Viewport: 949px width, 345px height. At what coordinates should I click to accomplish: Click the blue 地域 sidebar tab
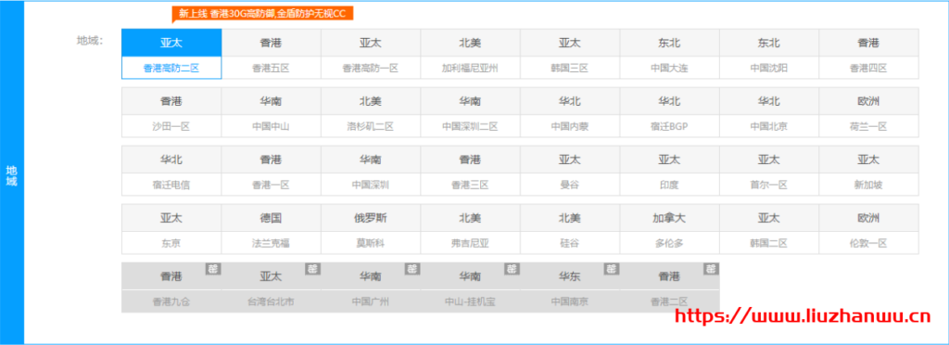(11, 172)
